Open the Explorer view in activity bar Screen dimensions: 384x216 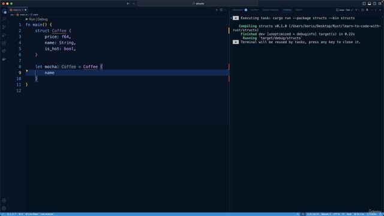click(4, 11)
